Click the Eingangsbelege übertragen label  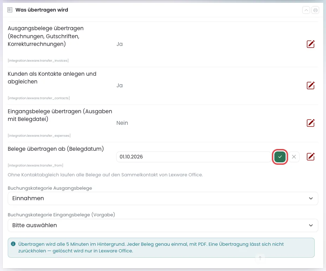[x=60, y=115]
